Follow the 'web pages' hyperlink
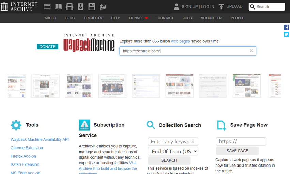 [180, 41]
